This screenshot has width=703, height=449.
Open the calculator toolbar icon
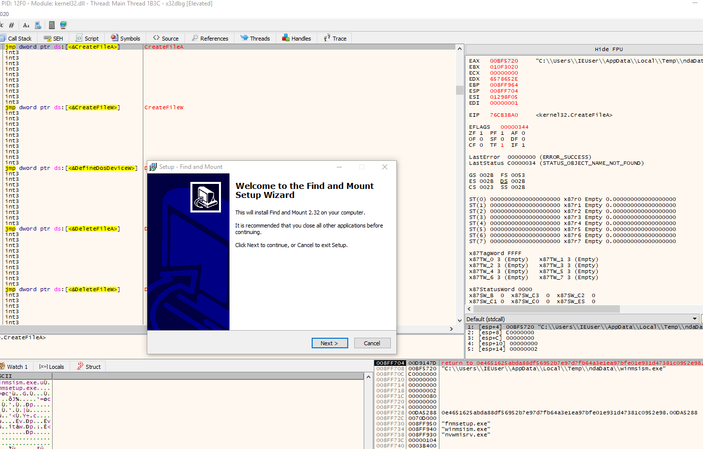point(52,25)
